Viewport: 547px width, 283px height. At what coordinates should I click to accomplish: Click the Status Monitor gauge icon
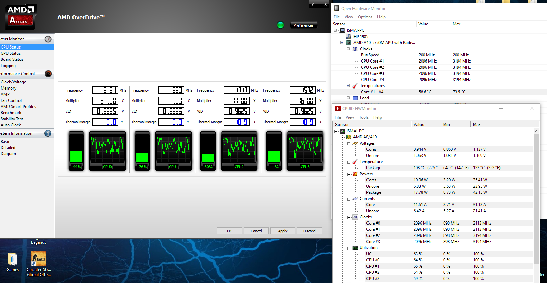coord(48,39)
